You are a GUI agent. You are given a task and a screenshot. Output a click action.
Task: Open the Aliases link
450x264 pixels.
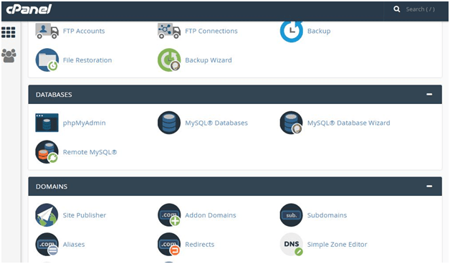tap(74, 245)
